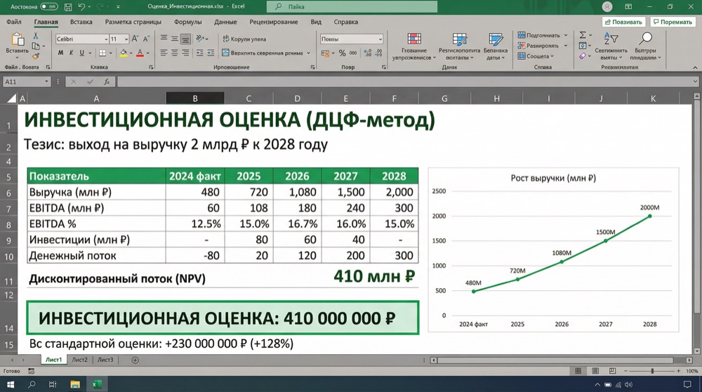
Task: Increase font size with large A icon
Action: [x=135, y=39]
